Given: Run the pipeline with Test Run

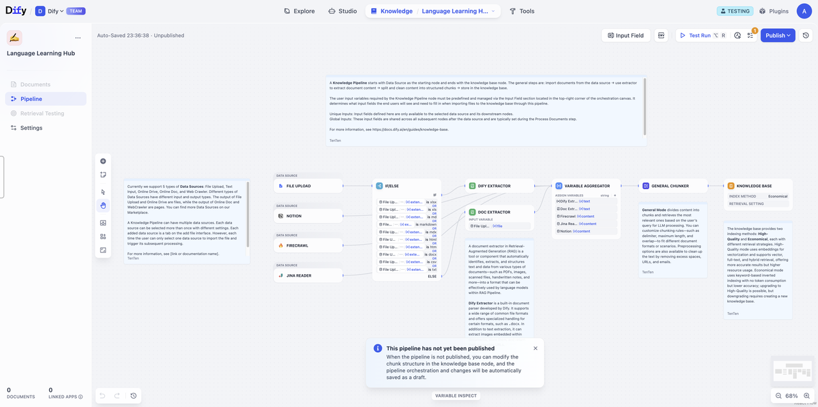Looking at the screenshot, I should click(698, 35).
